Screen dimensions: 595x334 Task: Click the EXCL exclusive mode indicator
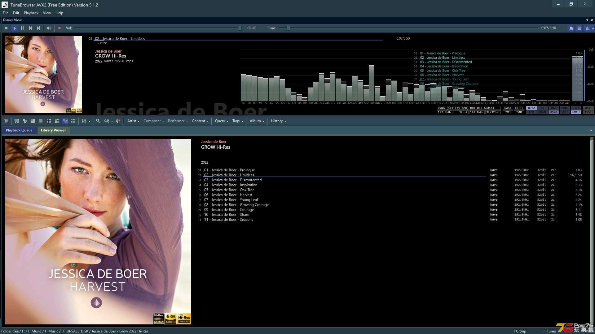[x=508, y=112]
